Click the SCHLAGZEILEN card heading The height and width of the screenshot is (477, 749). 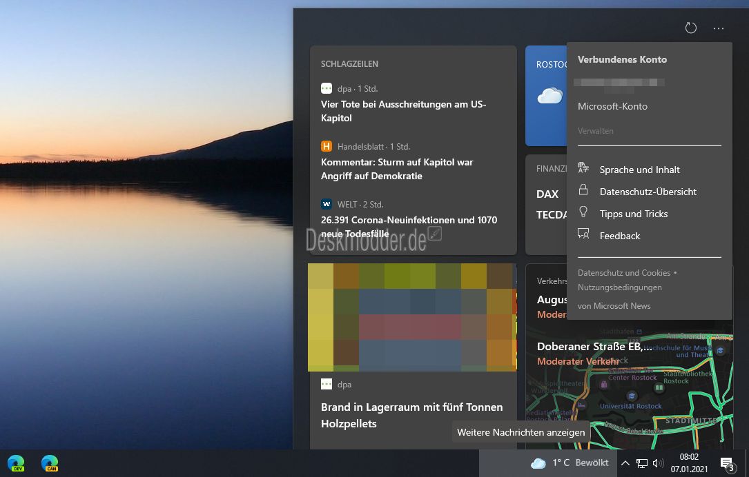pos(350,64)
